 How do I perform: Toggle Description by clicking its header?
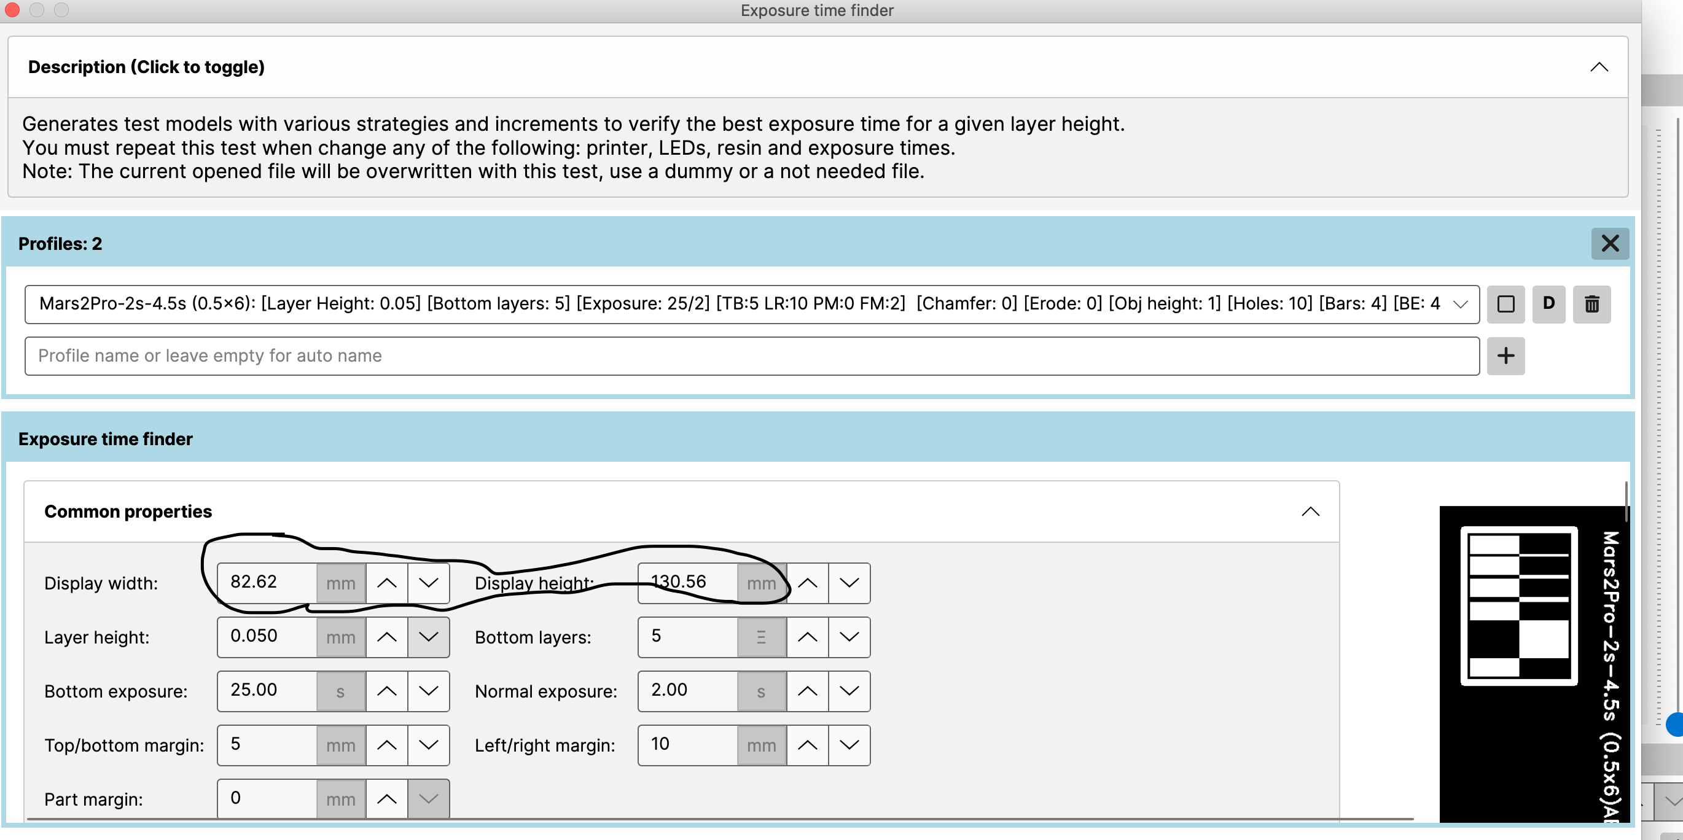click(x=146, y=68)
